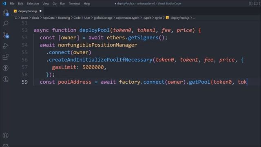261x147 pixels.
Task: Toggle primary side bar layout icon
Action: [250, 4]
